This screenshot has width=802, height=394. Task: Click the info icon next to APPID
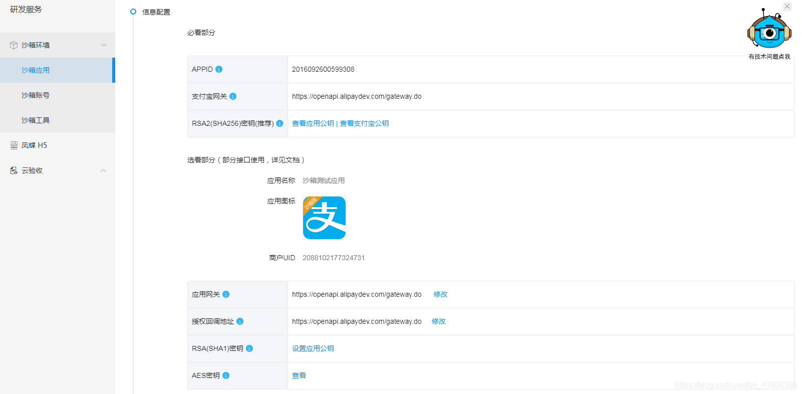219,69
